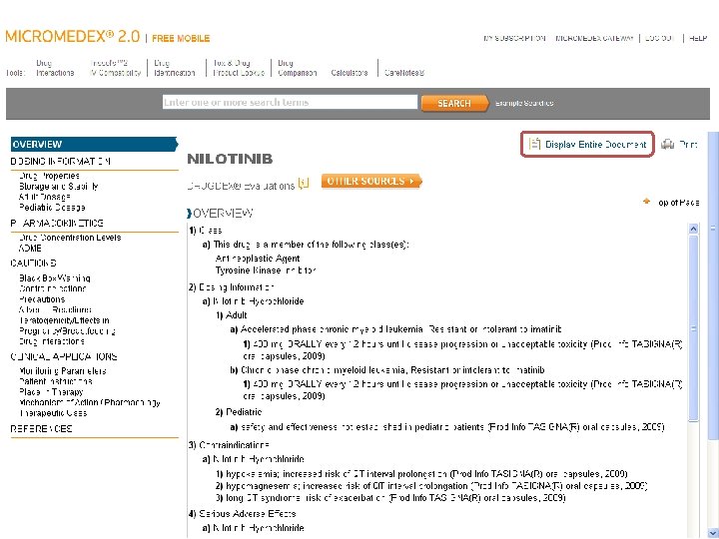Select CAUTIONS sidebar heading
The width and height of the screenshot is (719, 539).
point(33,264)
